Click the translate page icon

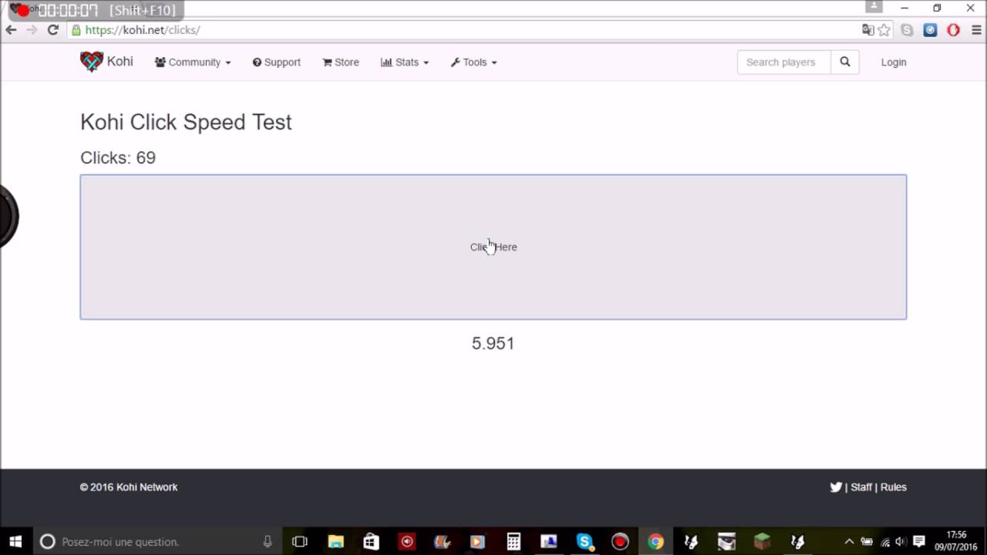point(868,30)
